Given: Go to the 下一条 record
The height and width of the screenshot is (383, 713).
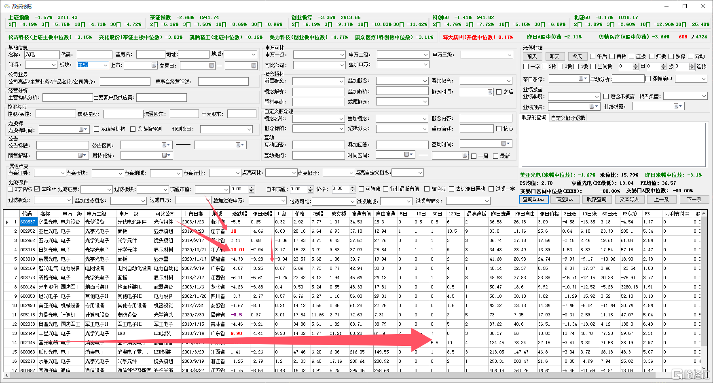Looking at the screenshot, I should (694, 199).
